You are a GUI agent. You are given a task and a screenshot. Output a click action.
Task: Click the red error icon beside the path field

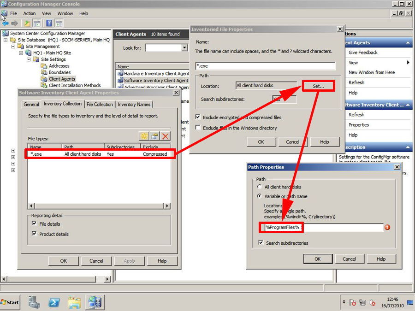point(387,227)
